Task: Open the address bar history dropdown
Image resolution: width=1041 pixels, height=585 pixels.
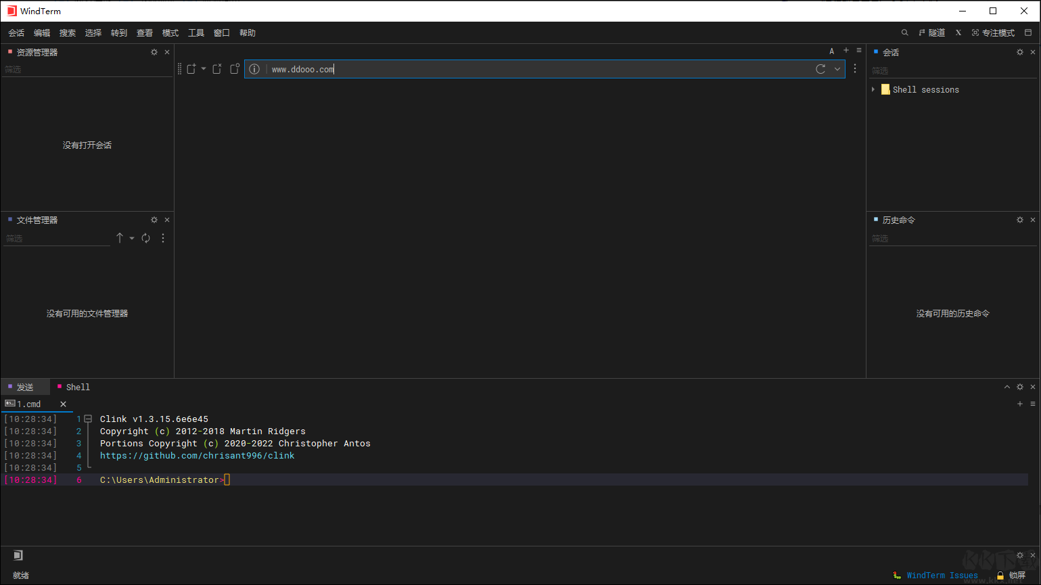Action: tap(837, 69)
